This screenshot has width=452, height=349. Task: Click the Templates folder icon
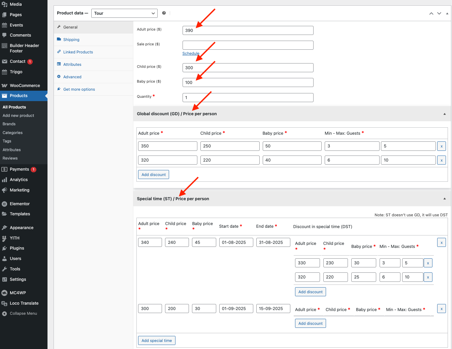point(4,214)
